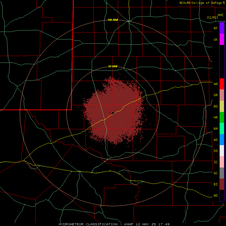Click the GC legend label
The image size is (226, 226).
(x=215, y=173)
